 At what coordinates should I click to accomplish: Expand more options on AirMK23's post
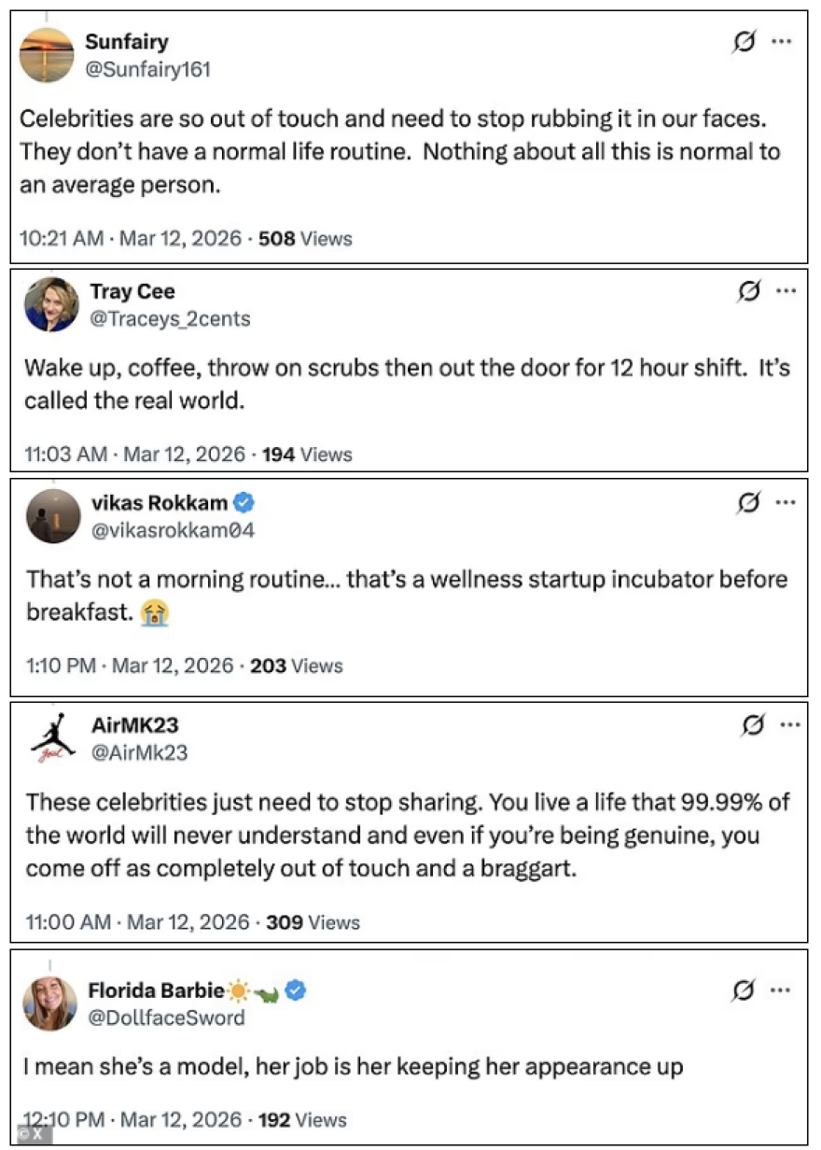[788, 724]
